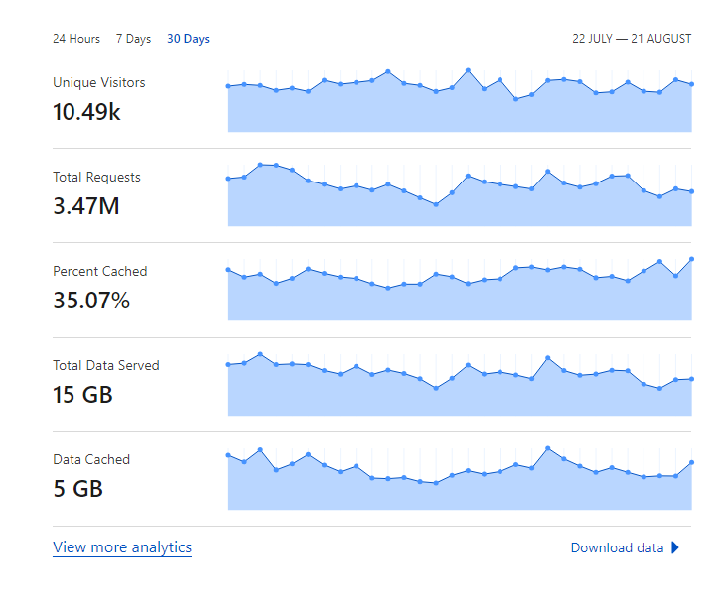Click the 22 JULY — 21 AUGUST date range
This screenshot has width=716, height=607.
(x=632, y=39)
